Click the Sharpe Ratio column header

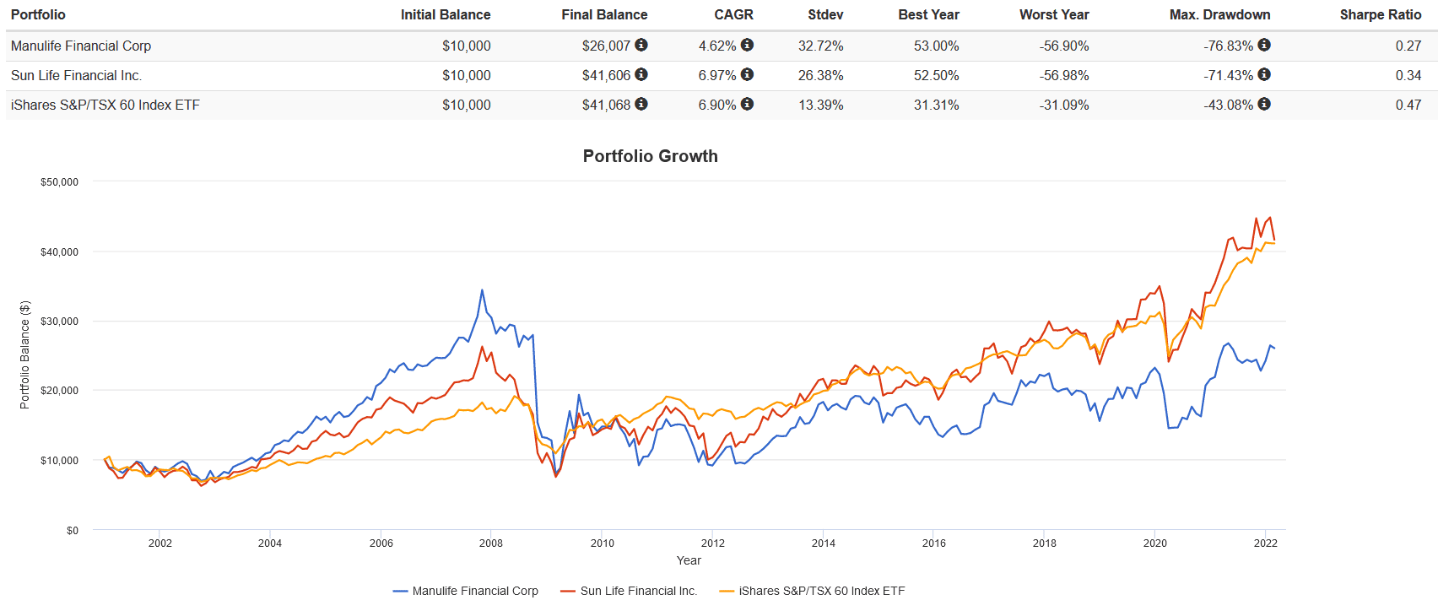coord(1380,14)
